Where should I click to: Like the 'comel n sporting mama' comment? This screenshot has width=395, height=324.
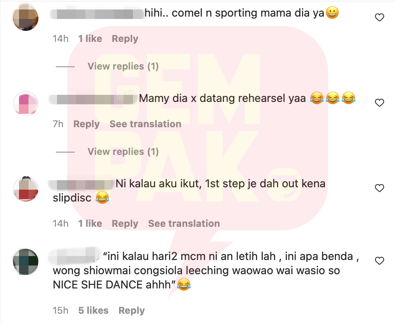coord(380,17)
